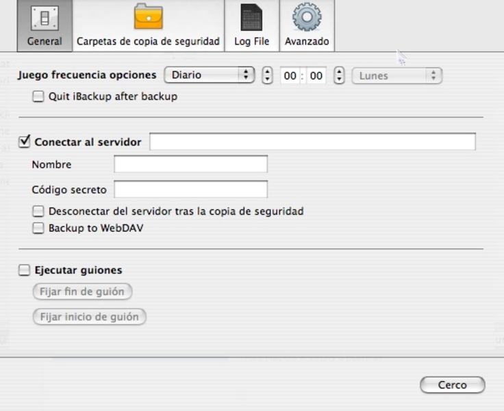Click the Fijar fin de guión button
Image resolution: width=504 pixels, height=411 pixels.
pos(82,292)
